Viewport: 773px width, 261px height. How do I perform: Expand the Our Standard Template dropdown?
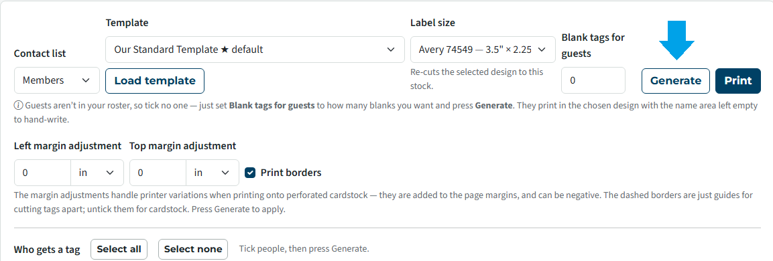click(x=255, y=50)
